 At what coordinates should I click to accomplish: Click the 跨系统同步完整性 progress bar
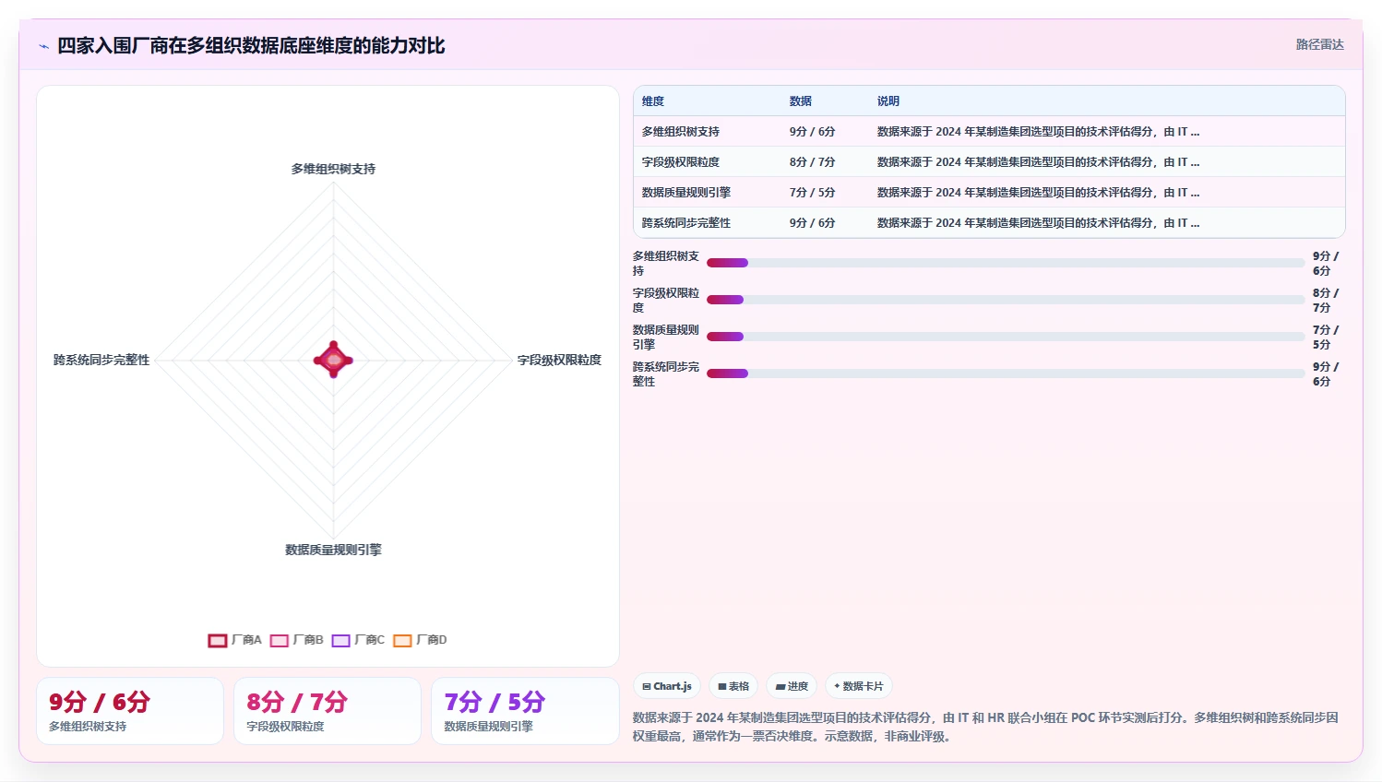pos(1006,373)
